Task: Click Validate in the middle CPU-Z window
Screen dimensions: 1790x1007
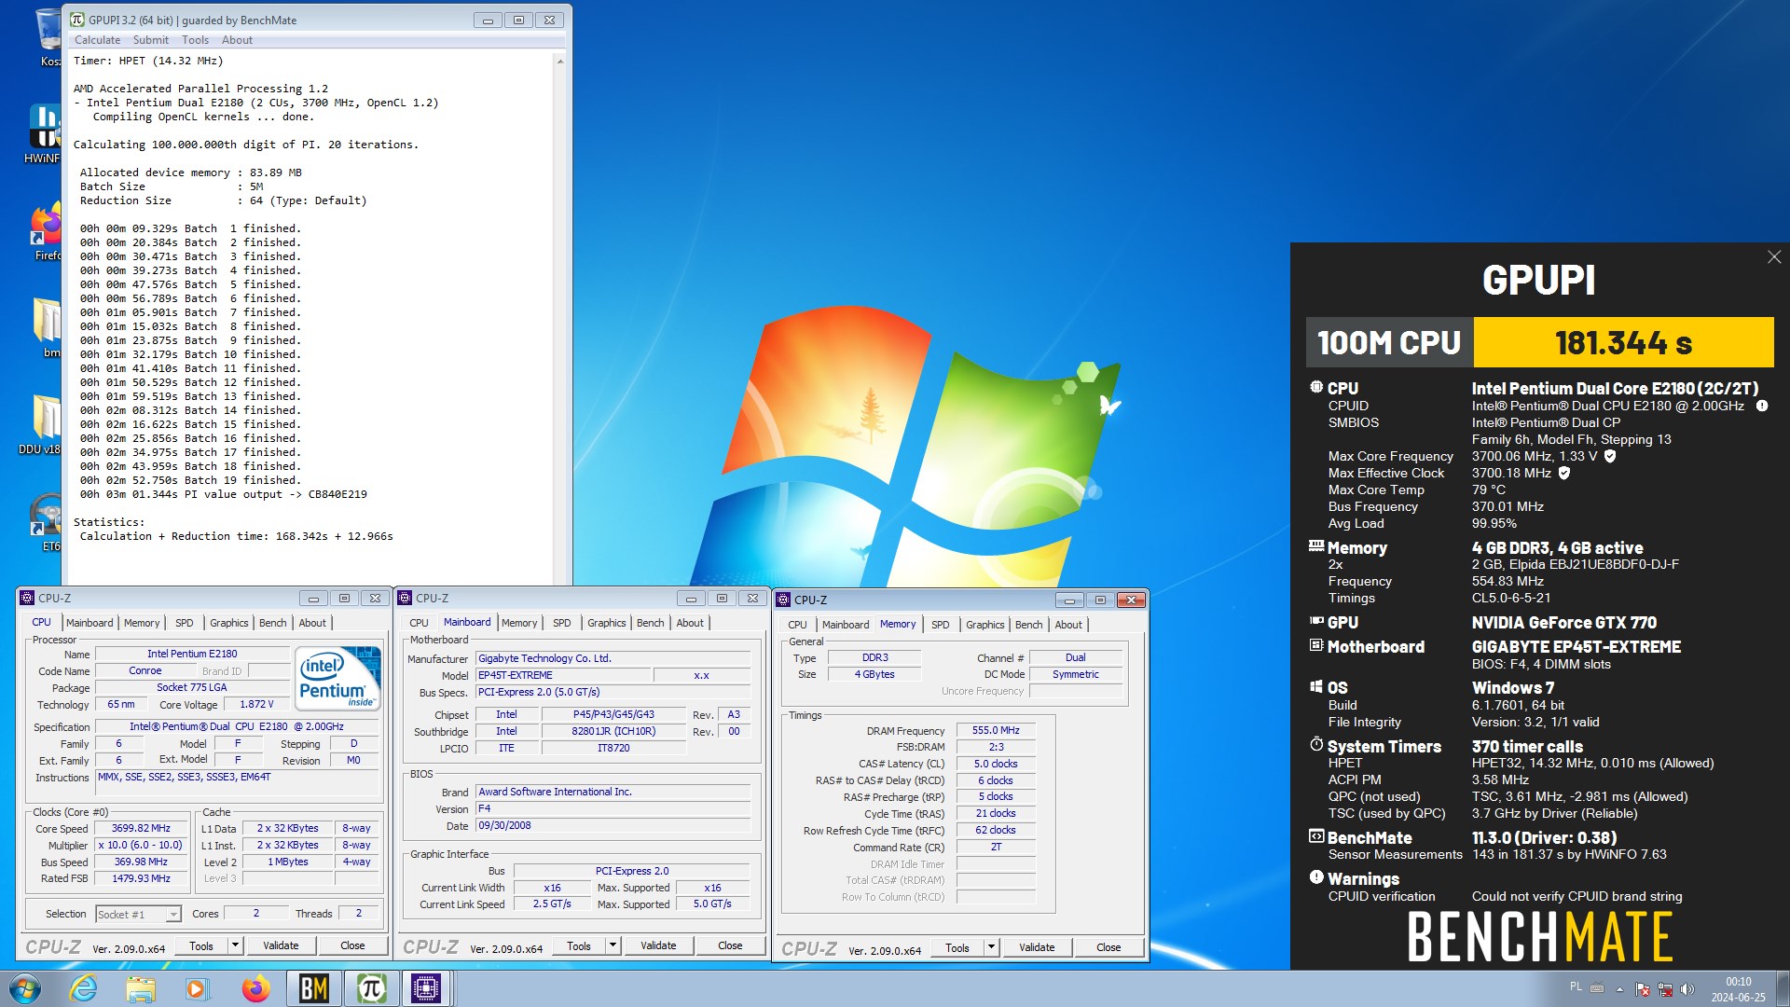Action: click(x=658, y=945)
